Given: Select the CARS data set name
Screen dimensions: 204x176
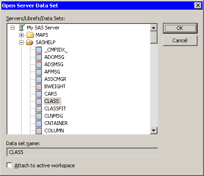Looking at the screenshot, I should click(x=51, y=94).
